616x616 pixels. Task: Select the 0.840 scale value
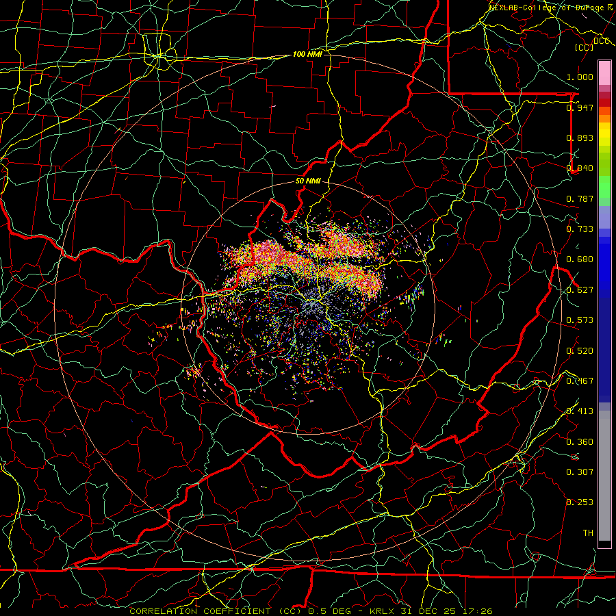coord(580,168)
